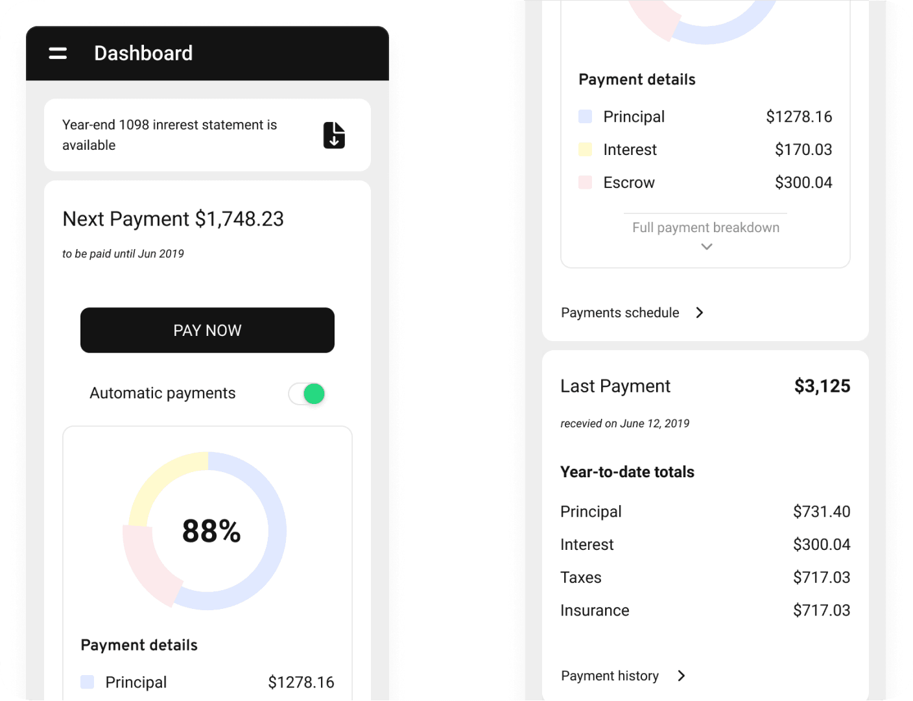Click 'recevied on June 12, 2019' text
Viewport: 913px width, 701px height.
[625, 423]
